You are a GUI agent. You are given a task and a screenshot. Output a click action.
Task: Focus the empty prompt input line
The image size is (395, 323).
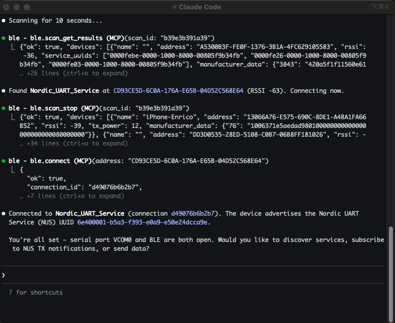(196, 275)
